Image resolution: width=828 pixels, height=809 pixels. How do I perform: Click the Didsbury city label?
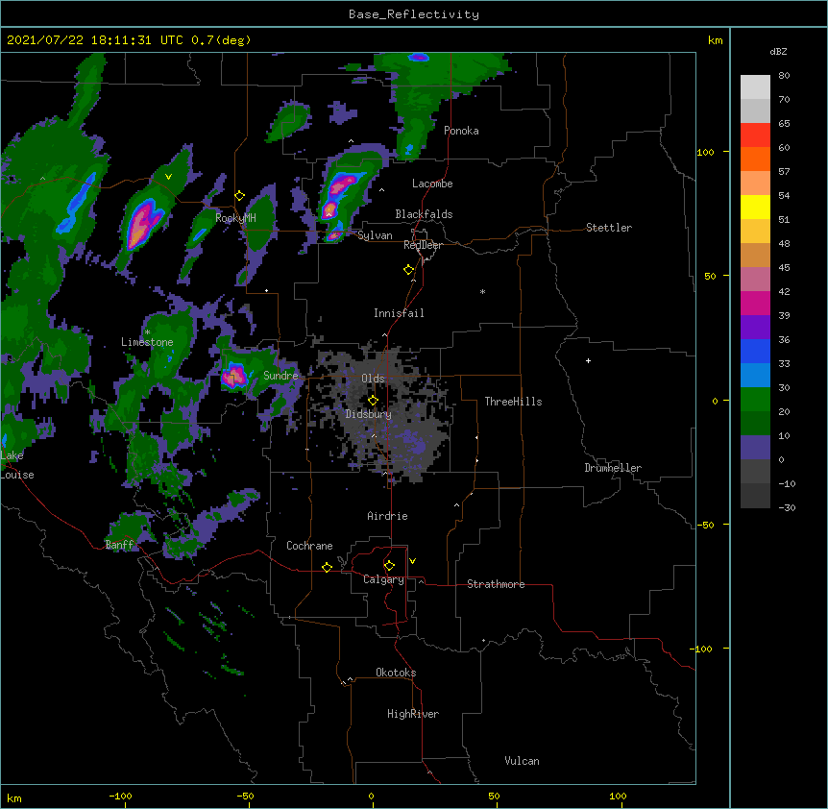[369, 414]
